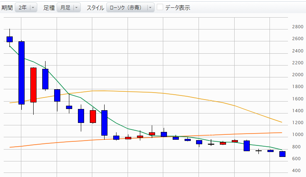The height and width of the screenshot is (177, 306).
Task: Click the スタイル label
Action: pos(95,8)
